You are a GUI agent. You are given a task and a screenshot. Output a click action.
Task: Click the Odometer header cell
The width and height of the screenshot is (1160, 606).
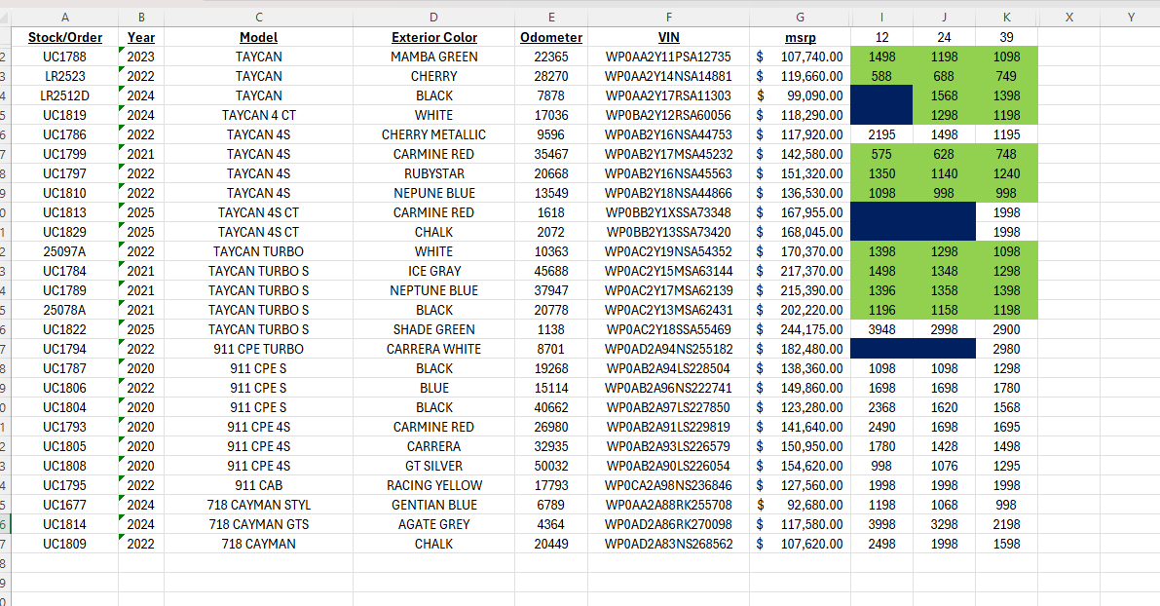click(x=551, y=37)
